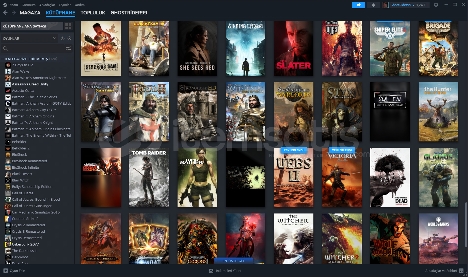468x277 pixels.
Task: Open GhostRider99 account dropdown
Action: point(402,5)
